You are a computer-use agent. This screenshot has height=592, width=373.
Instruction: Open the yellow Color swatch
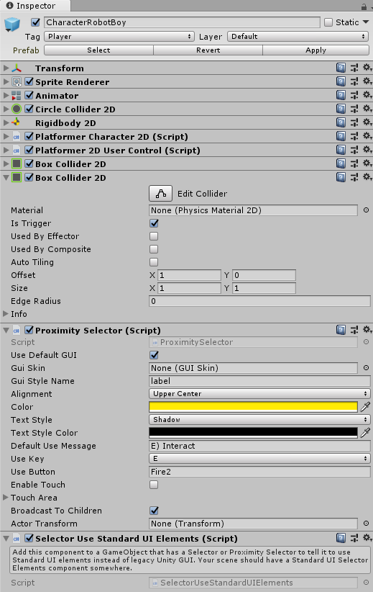click(253, 407)
